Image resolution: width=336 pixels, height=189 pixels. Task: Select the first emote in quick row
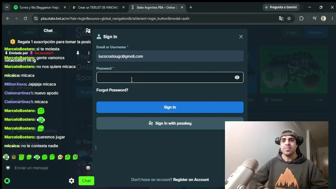point(6,157)
